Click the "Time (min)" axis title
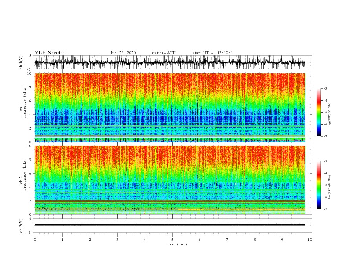Image resolution: width=349 pixels, height=269 pixels. point(176,244)
